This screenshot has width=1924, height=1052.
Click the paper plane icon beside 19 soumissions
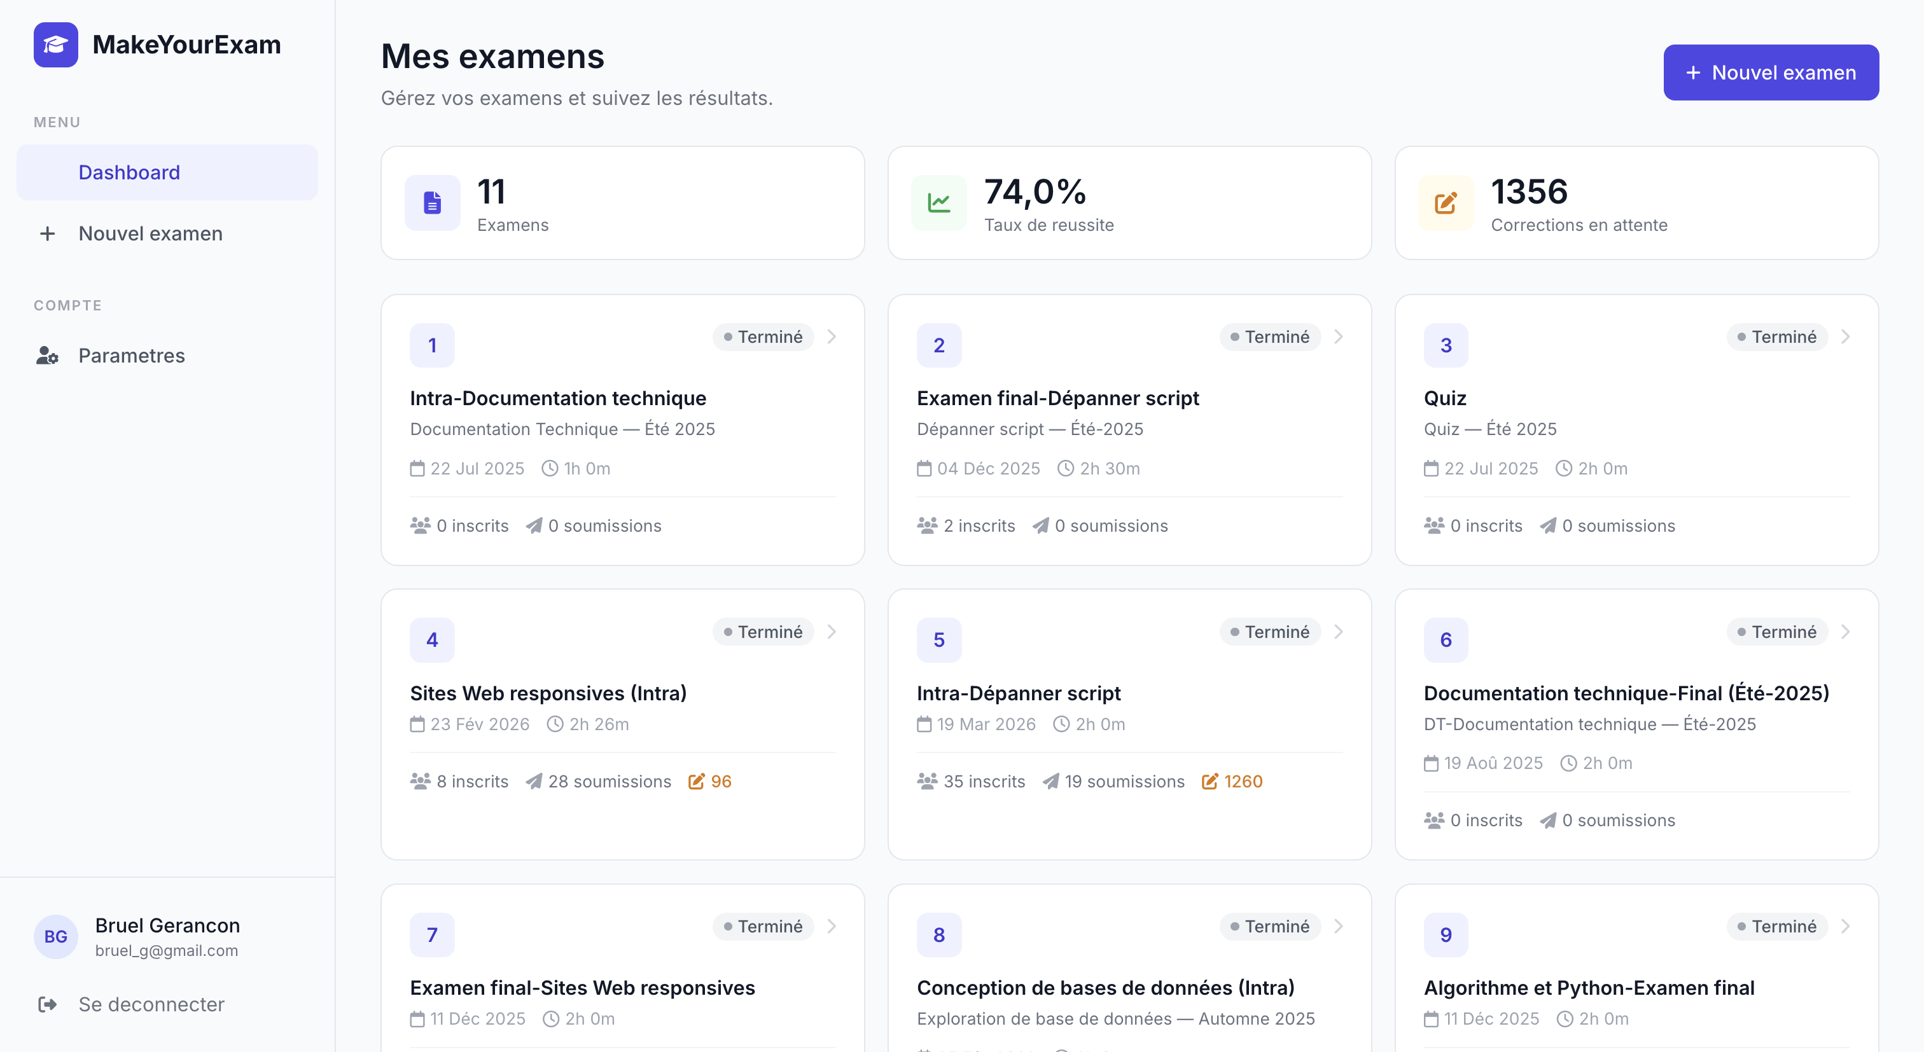(1051, 781)
